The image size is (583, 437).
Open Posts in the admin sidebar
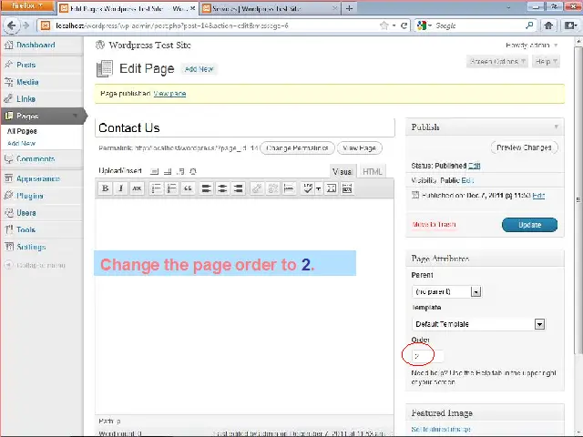coord(26,65)
